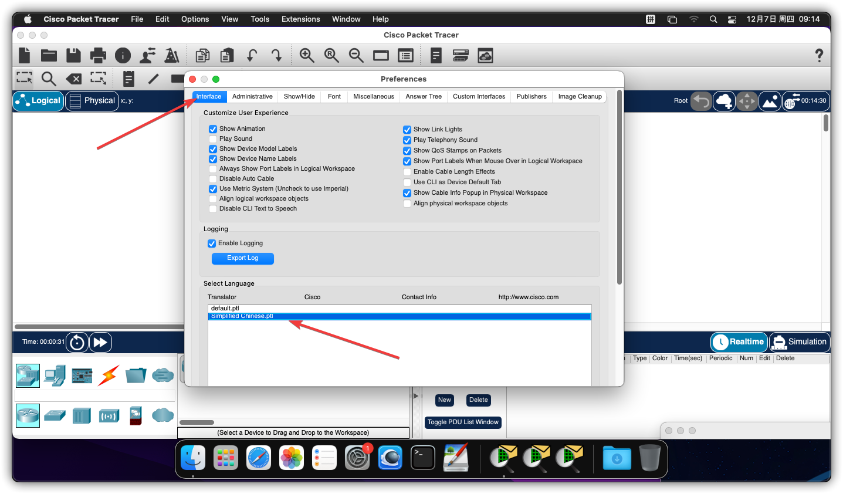The image size is (843, 494).
Task: Open the Activity Wizard icon
Action: tap(147, 56)
